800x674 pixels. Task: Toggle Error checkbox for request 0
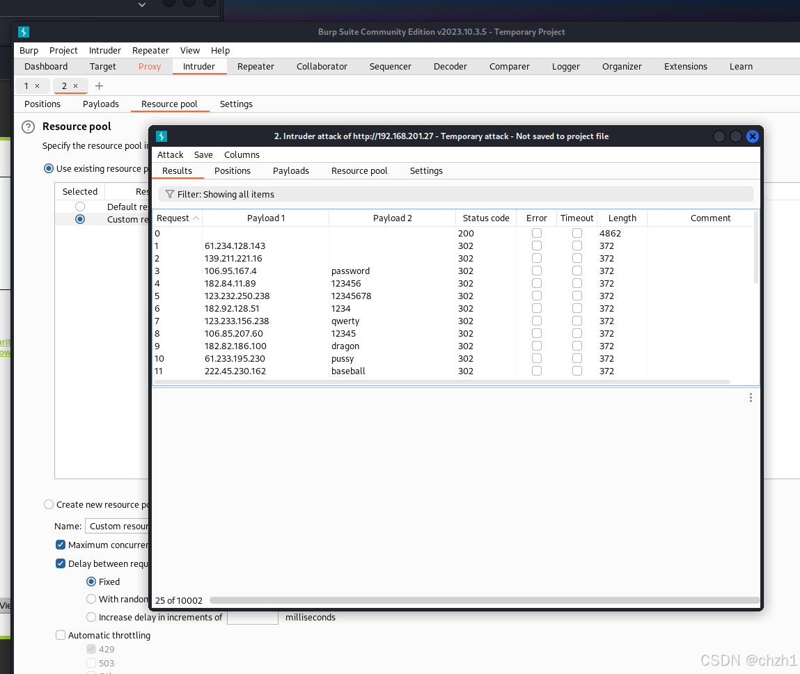[x=537, y=233]
